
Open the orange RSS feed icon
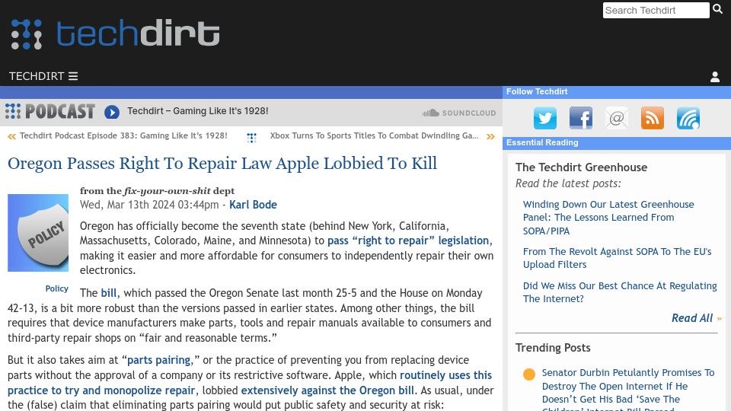click(653, 118)
